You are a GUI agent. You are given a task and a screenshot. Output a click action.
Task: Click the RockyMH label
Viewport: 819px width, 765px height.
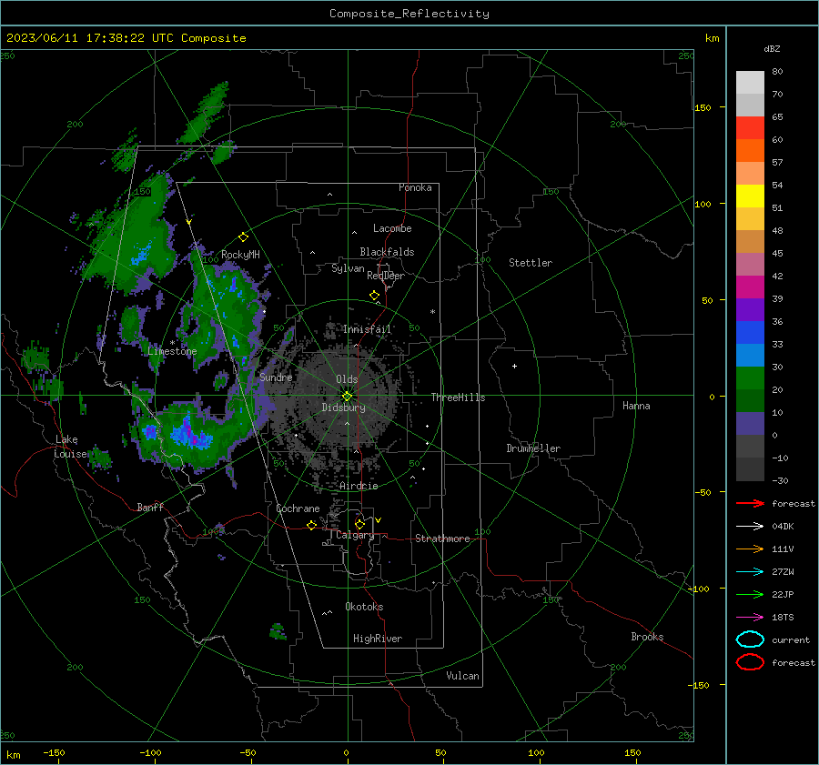tap(240, 255)
